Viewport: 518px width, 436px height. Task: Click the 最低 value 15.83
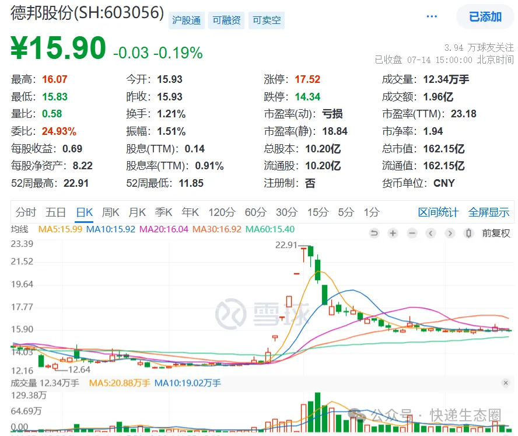pyautogui.click(x=54, y=97)
